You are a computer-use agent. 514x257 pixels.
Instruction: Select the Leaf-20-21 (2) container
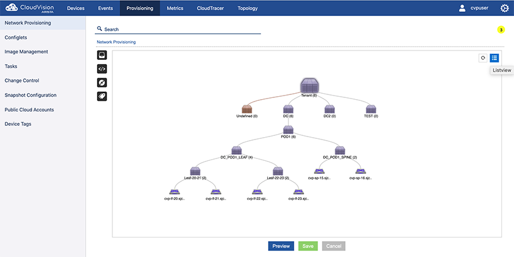click(x=195, y=171)
